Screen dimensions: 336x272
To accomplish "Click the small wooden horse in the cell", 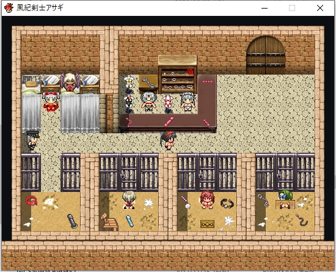I will point(109,222).
